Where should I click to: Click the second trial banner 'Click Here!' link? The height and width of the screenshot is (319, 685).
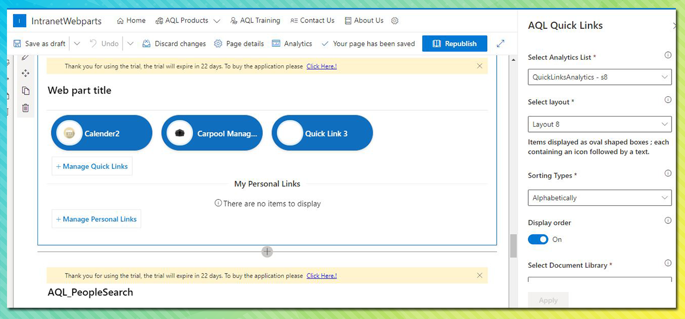tap(322, 276)
